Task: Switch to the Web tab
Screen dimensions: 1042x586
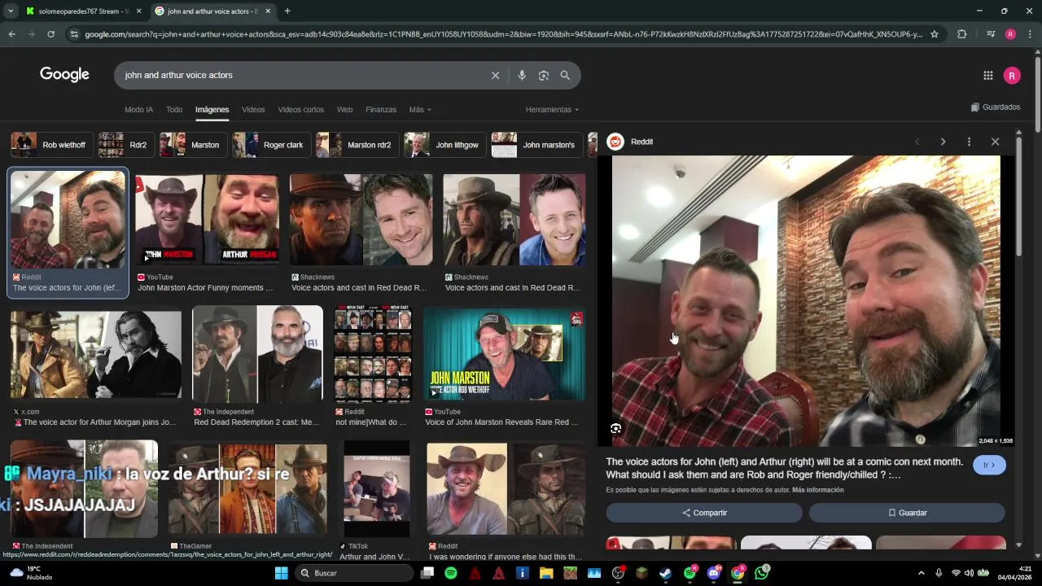Action: coord(344,110)
